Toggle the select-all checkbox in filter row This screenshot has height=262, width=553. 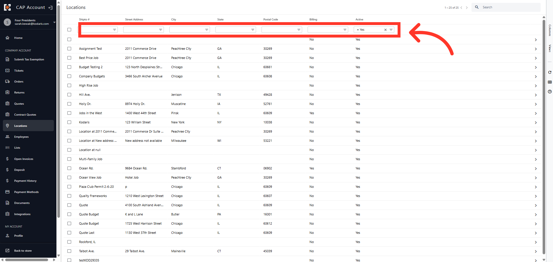(x=69, y=30)
